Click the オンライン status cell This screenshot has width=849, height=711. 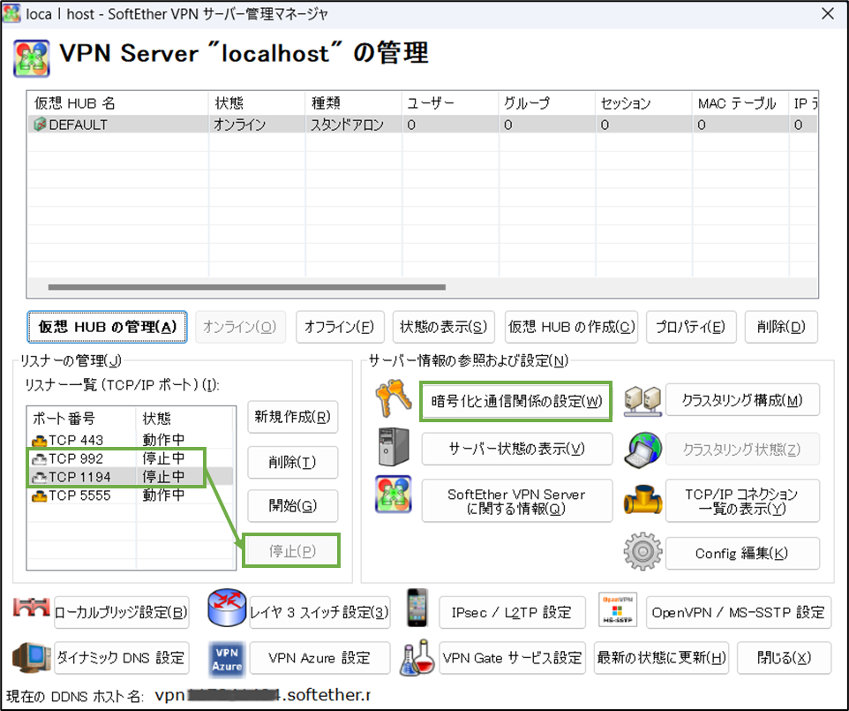click(240, 125)
